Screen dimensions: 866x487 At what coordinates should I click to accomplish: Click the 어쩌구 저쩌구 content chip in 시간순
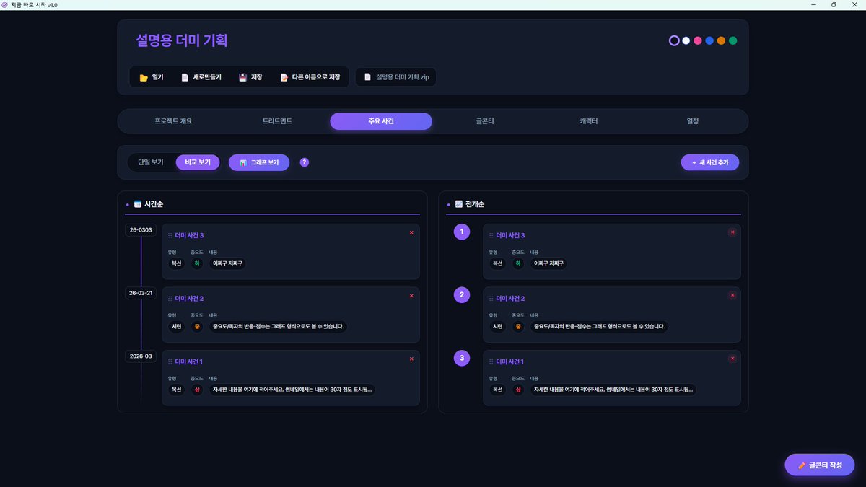(x=227, y=263)
